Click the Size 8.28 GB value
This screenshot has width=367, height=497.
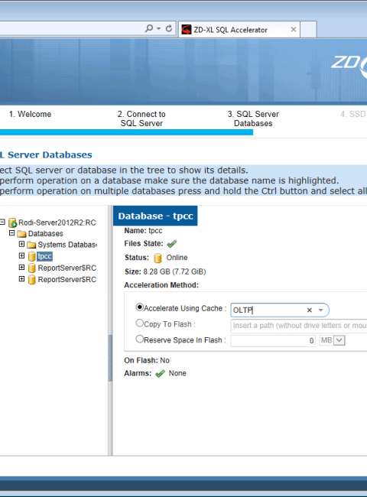tap(174, 271)
